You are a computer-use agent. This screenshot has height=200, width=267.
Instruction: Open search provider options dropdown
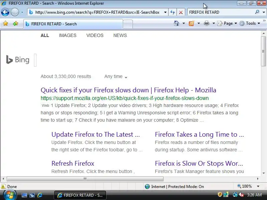pyautogui.click(x=264, y=12)
